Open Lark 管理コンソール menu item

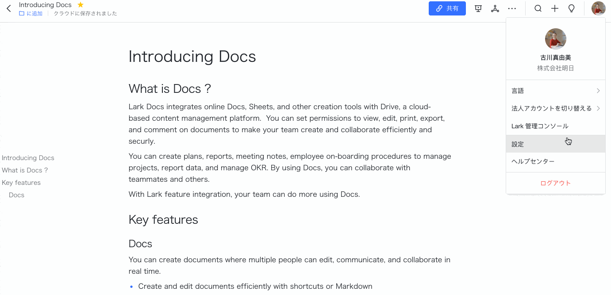[540, 126]
